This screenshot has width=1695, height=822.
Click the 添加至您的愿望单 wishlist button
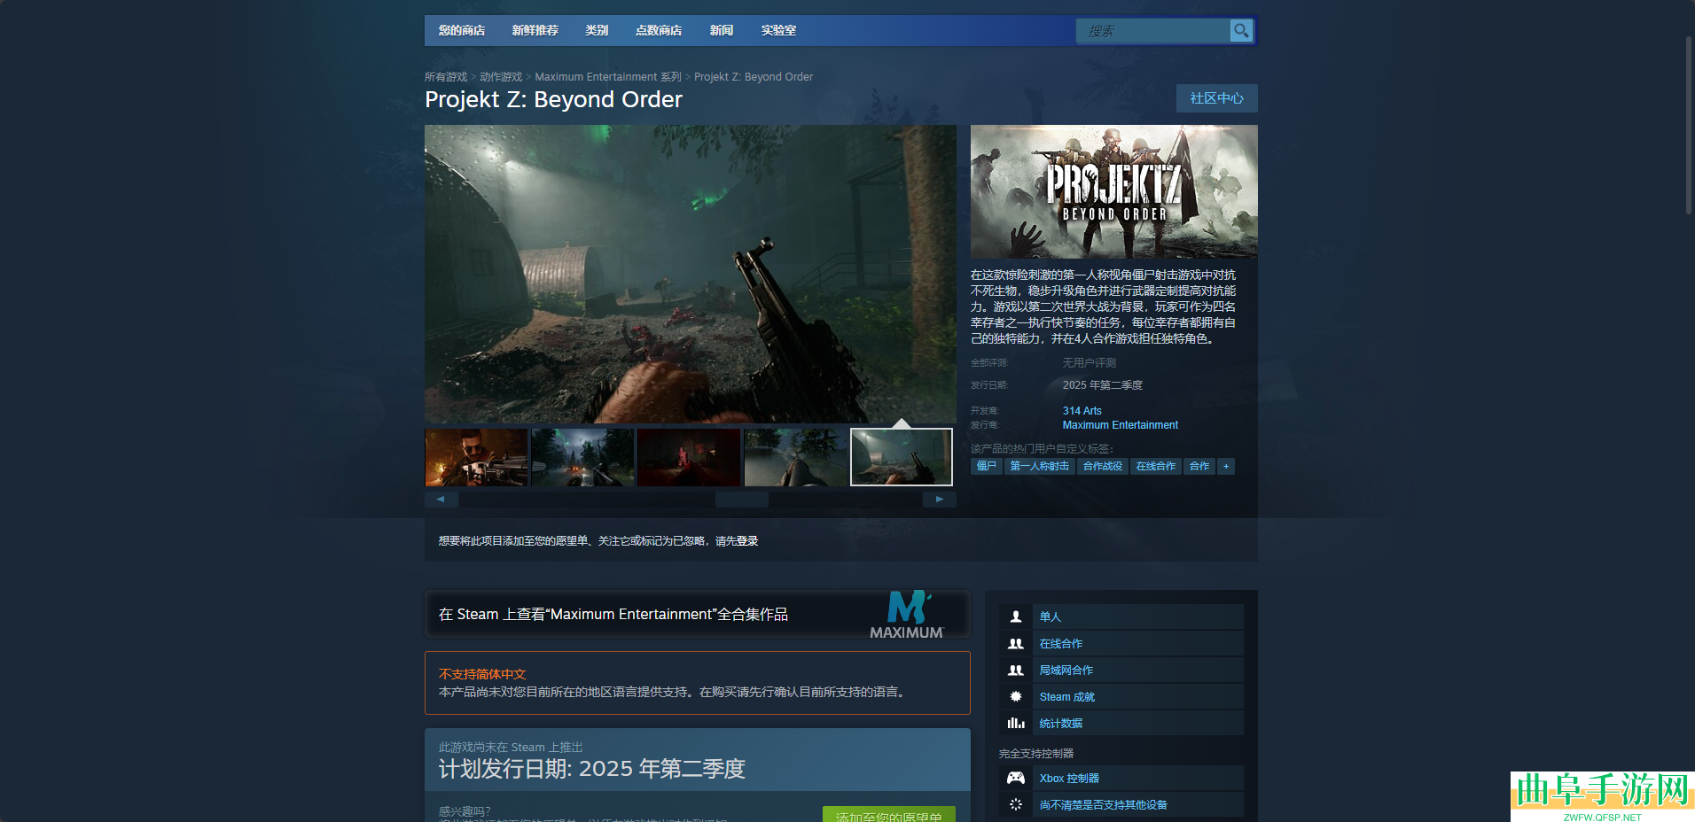click(889, 815)
